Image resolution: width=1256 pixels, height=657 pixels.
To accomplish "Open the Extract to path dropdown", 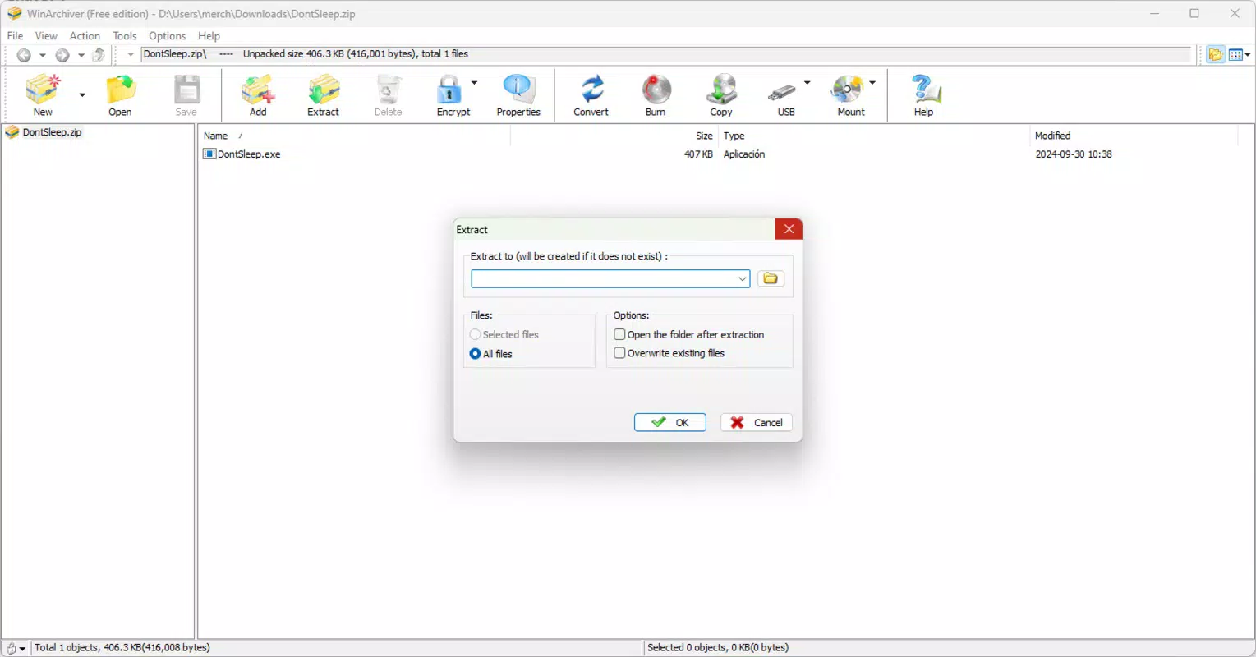I will tap(742, 279).
